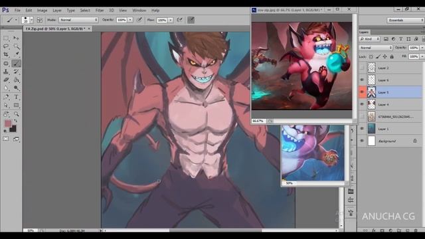Open the brush Opacity slider dropdown
The height and width of the screenshot is (239, 425).
[x=130, y=20]
